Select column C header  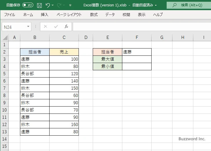64,37
